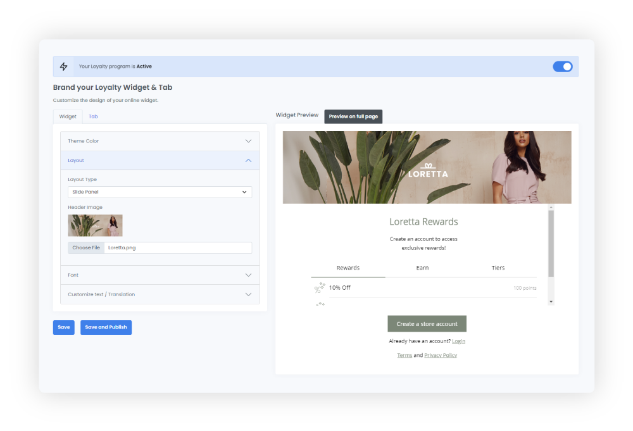The image size is (633, 431).
Task: Switch to the Widget tab
Action: pos(68,116)
